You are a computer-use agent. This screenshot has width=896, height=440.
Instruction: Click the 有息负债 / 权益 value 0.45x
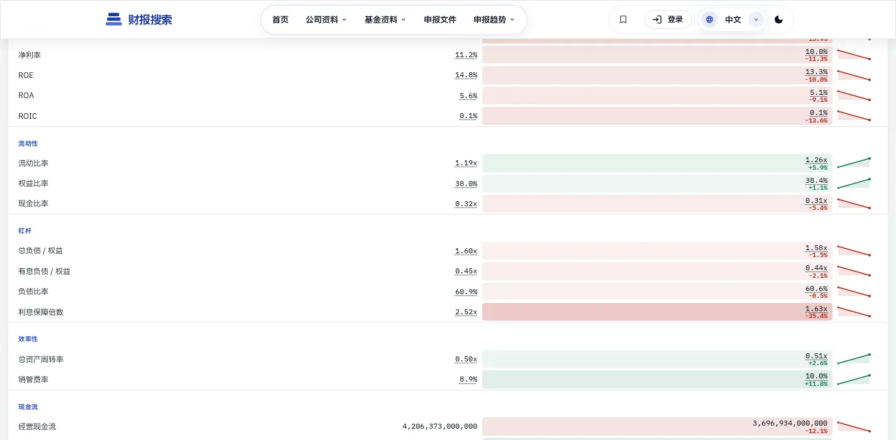[x=466, y=272]
